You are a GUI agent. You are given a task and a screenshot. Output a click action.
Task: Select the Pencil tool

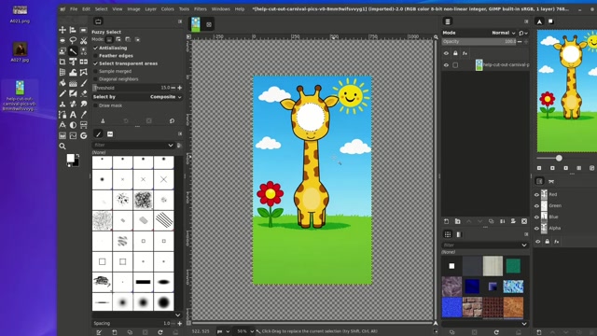[x=62, y=93]
